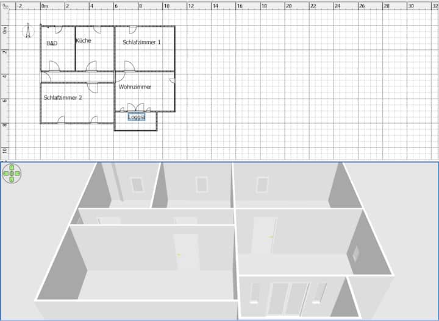Click the middle back-wall window in 3D view
This screenshot has height=321, width=439.
(x=201, y=184)
